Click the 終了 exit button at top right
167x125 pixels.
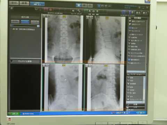(x=145, y=12)
